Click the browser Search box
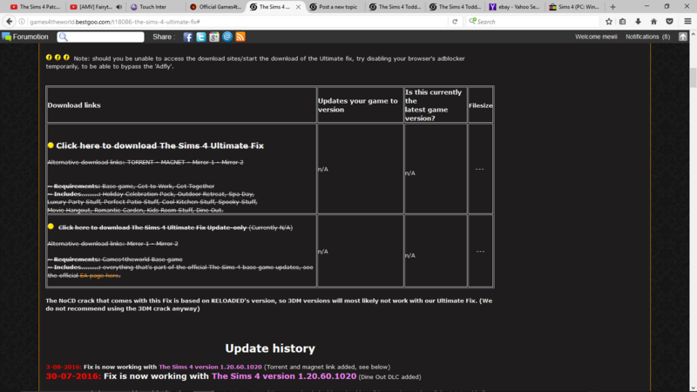 (x=533, y=21)
